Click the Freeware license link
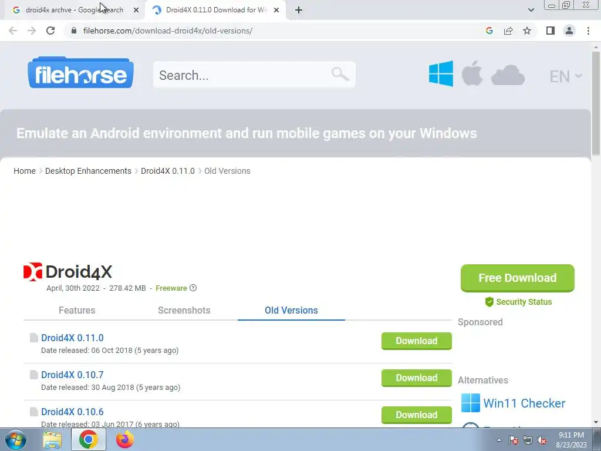Screen dimensions: 601x451 point(171,288)
